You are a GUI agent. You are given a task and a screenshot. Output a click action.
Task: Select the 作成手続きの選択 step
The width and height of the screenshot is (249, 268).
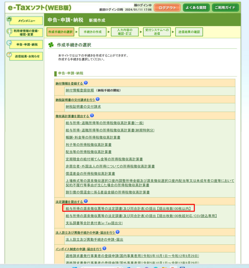coord(60,32)
